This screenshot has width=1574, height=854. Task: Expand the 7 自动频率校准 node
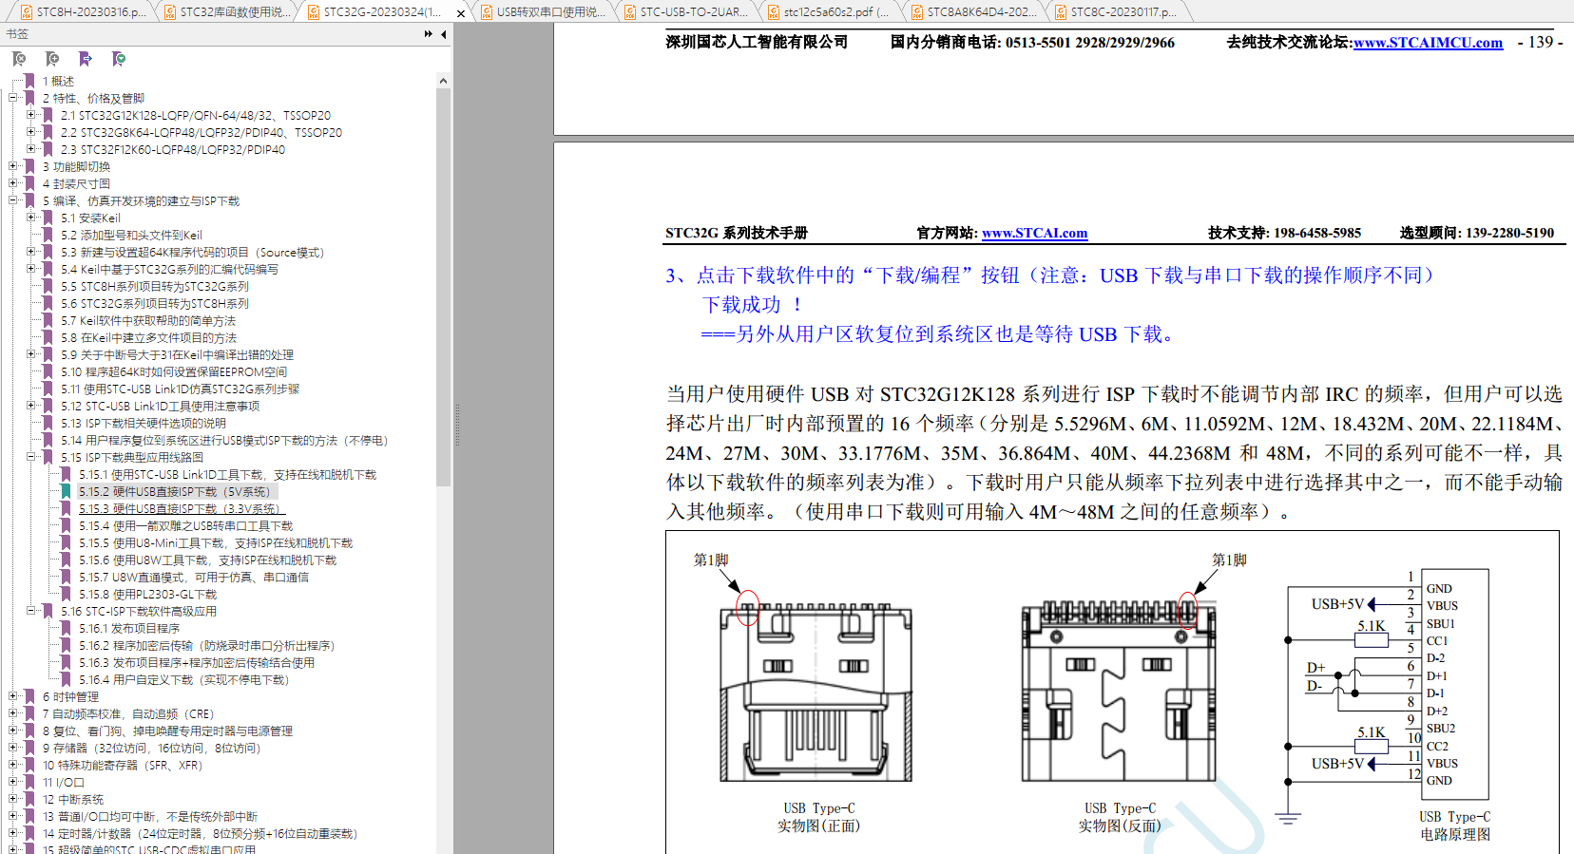(12, 713)
